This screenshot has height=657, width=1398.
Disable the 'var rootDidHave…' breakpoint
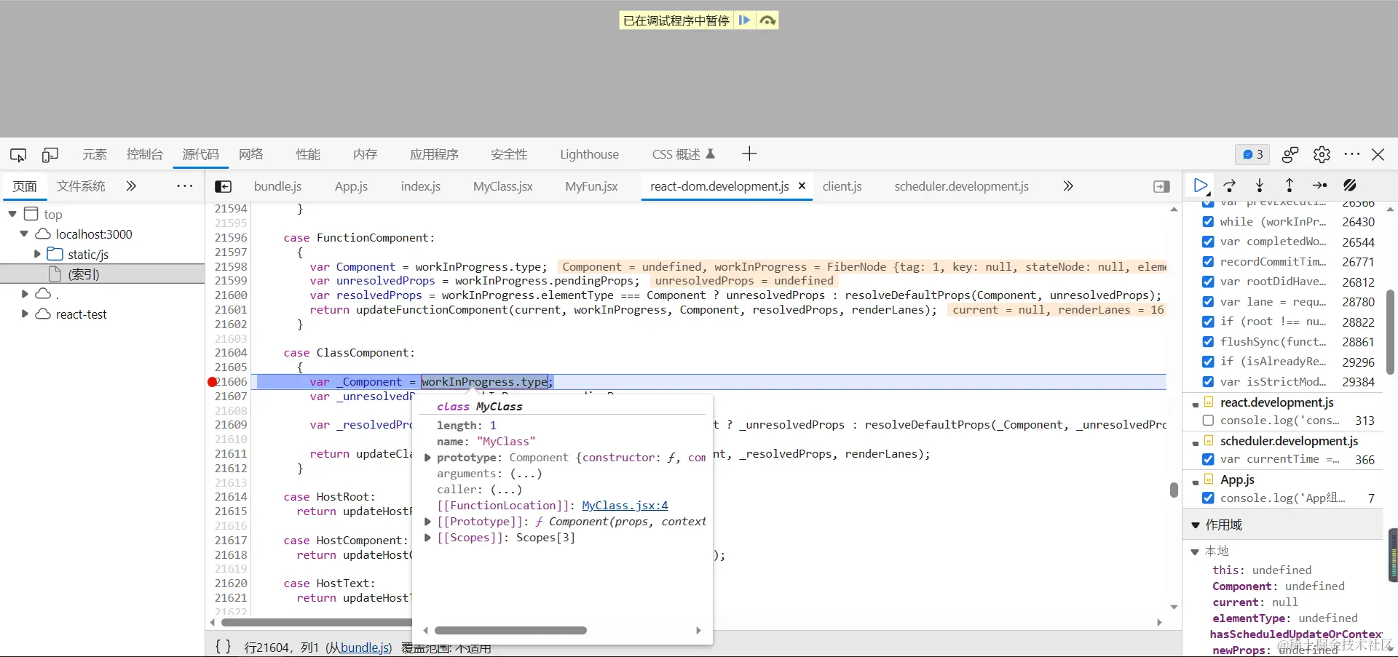pos(1208,282)
